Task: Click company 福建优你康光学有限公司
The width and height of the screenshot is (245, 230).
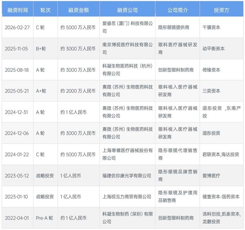Action: pyautogui.click(x=127, y=176)
